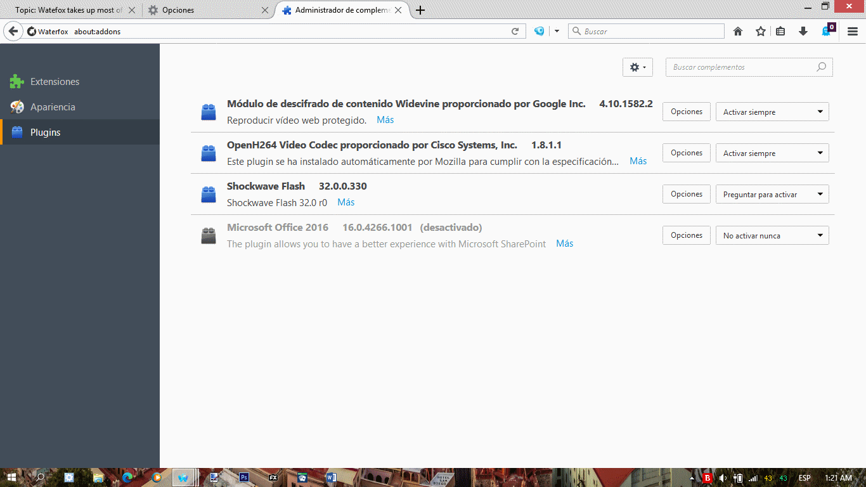
Task: Open Microsoft Word from the taskbar
Action: click(x=331, y=477)
